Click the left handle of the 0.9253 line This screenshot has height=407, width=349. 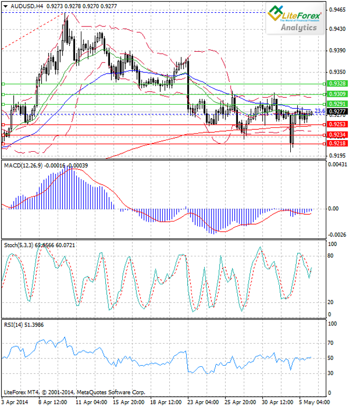(3, 125)
